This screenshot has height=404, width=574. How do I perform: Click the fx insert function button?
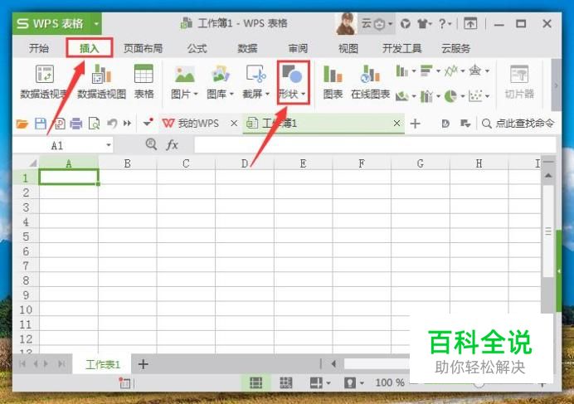click(172, 145)
